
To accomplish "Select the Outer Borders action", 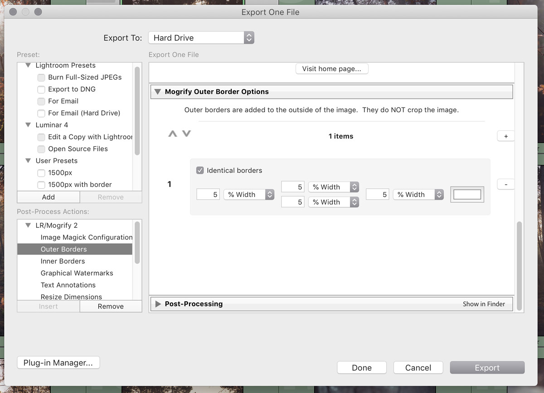I will point(75,249).
